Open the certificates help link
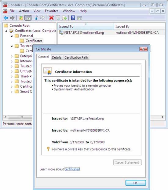Screen dimensions: 168x190 coord(72,169)
